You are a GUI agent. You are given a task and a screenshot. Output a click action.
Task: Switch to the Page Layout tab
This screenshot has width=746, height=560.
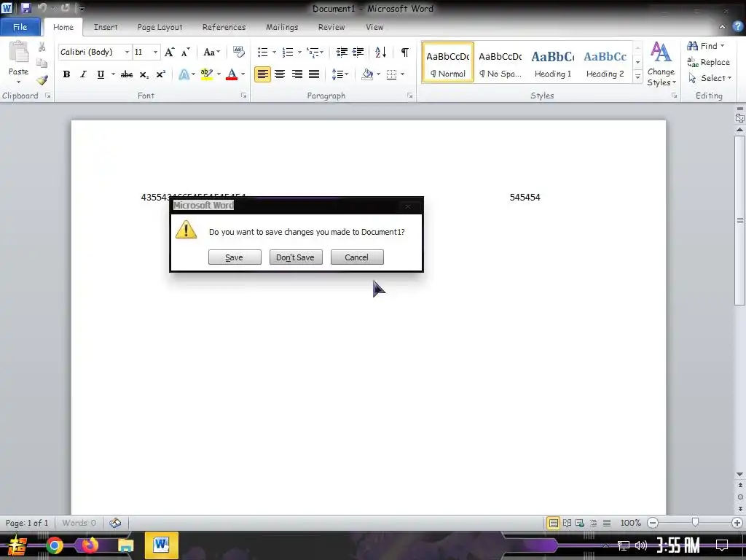[x=160, y=27]
